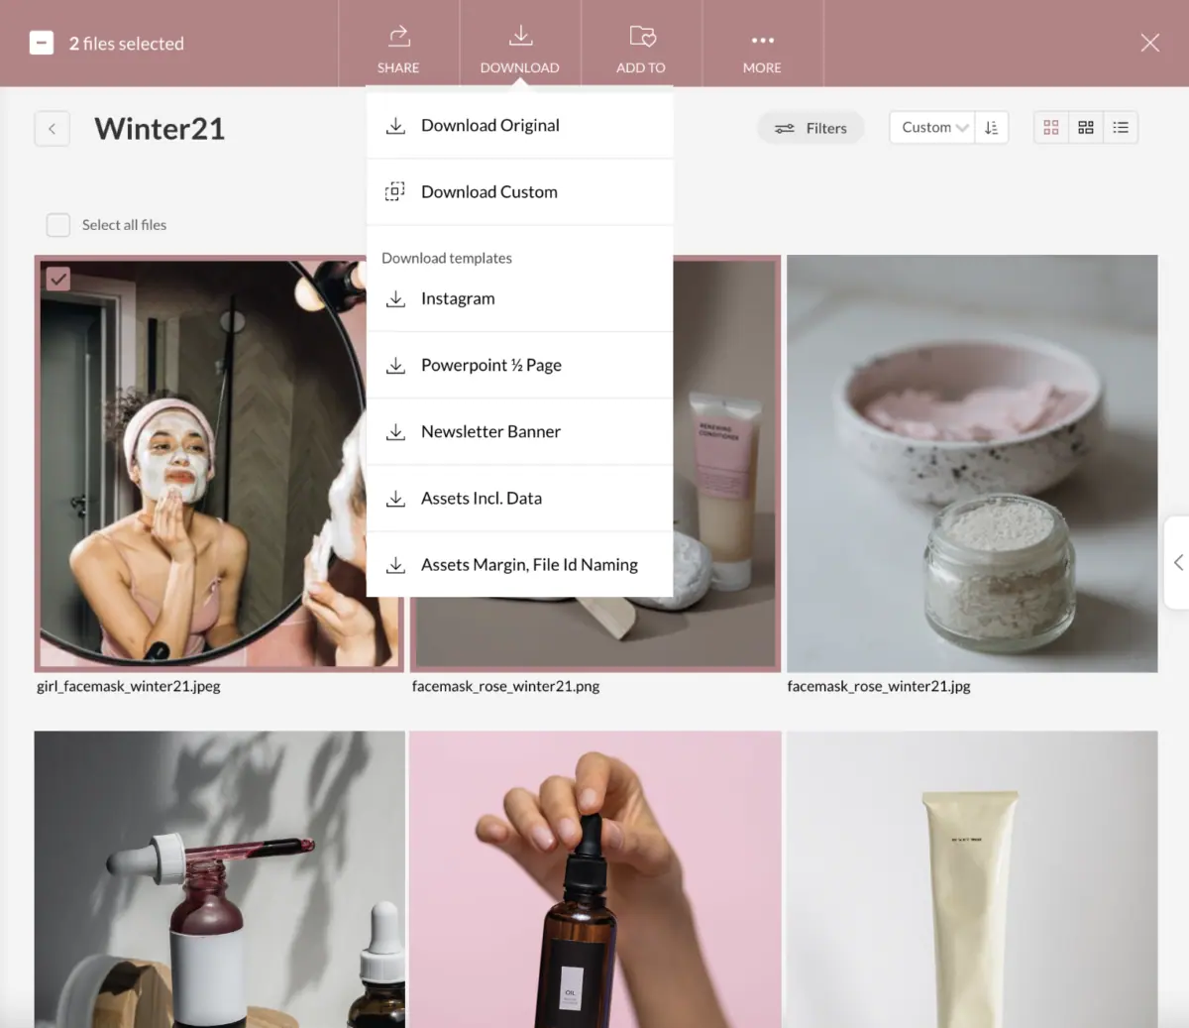Image resolution: width=1189 pixels, height=1028 pixels.
Task: Open the Filters panel
Action: 811,128
